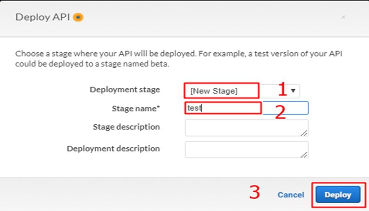Click the orange info icon beside Deploy API

(x=79, y=18)
